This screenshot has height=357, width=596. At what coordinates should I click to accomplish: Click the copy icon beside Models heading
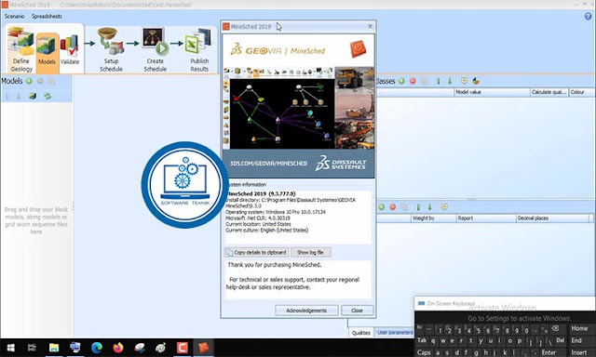point(51,81)
